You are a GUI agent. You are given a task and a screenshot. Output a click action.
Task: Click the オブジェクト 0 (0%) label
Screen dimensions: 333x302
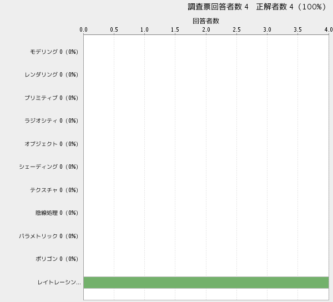[x=52, y=144]
